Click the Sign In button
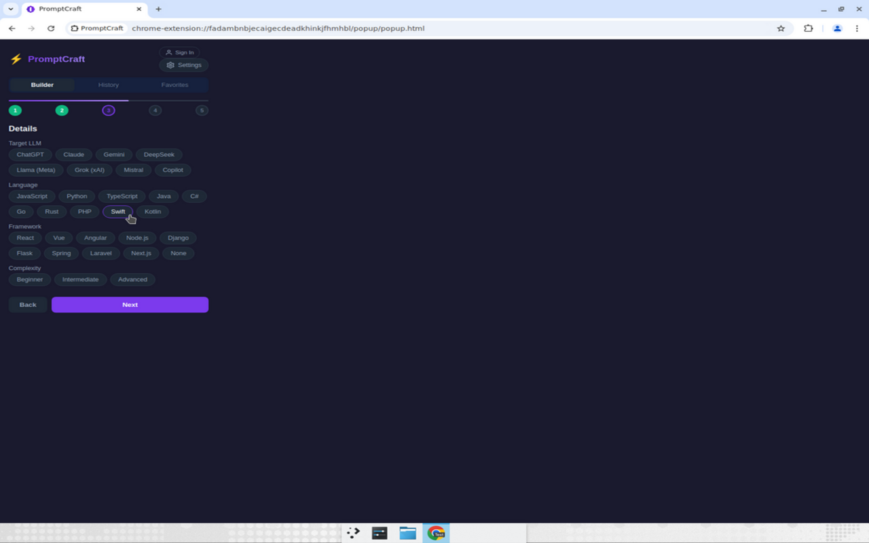 [180, 52]
